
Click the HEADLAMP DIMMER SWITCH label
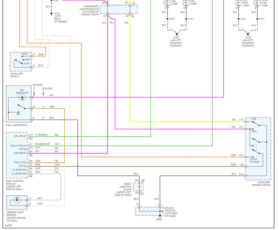tap(261, 184)
